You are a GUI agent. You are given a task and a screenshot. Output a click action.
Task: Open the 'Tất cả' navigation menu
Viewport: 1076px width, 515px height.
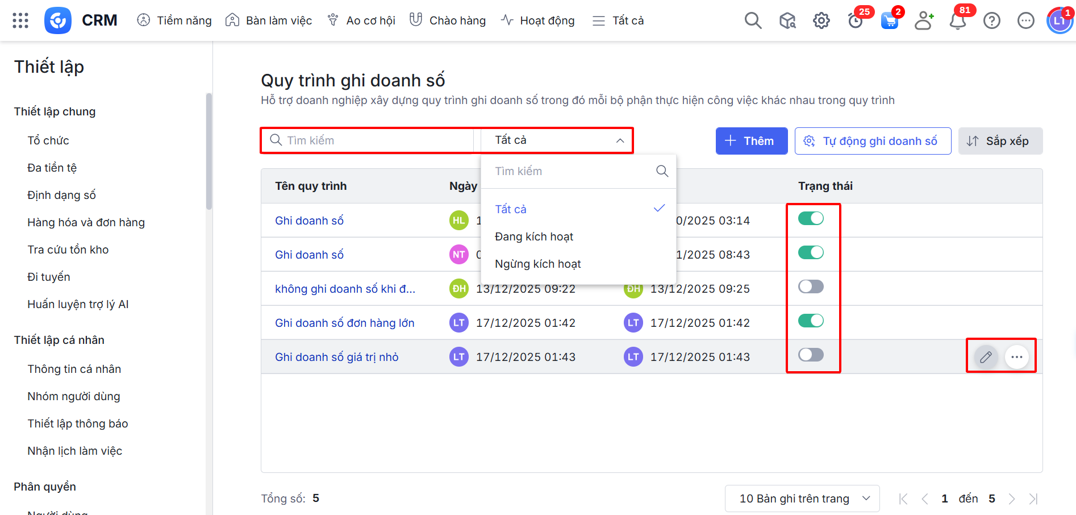618,20
